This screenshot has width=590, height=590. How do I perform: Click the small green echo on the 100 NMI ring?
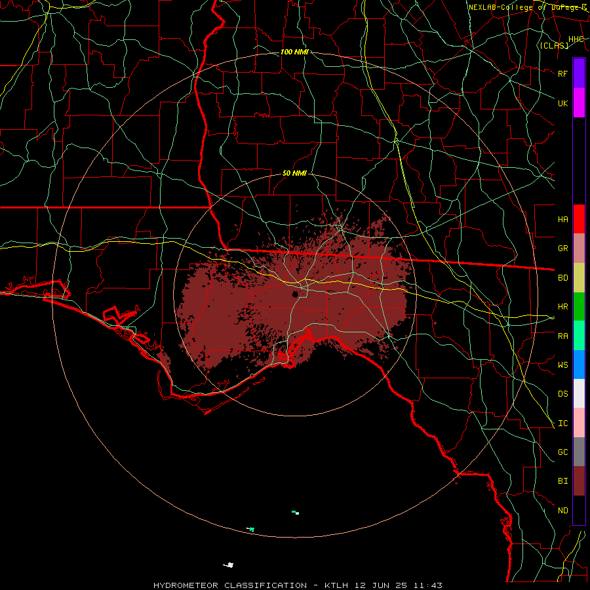250,530
